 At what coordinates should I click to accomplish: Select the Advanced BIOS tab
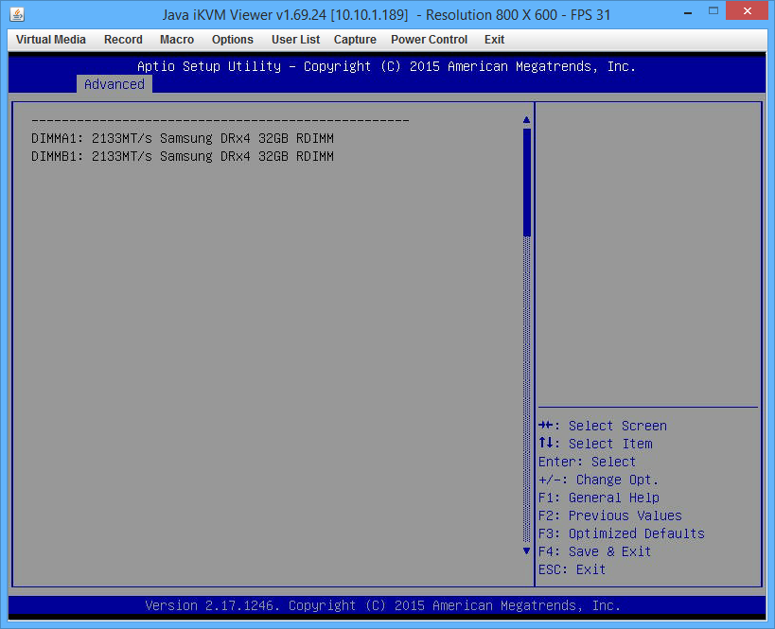(114, 84)
